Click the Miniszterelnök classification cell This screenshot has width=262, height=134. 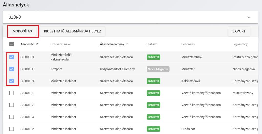[x=192, y=57]
